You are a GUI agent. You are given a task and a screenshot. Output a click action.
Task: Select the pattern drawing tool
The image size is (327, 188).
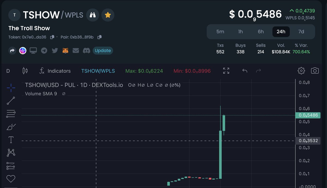coord(11,153)
